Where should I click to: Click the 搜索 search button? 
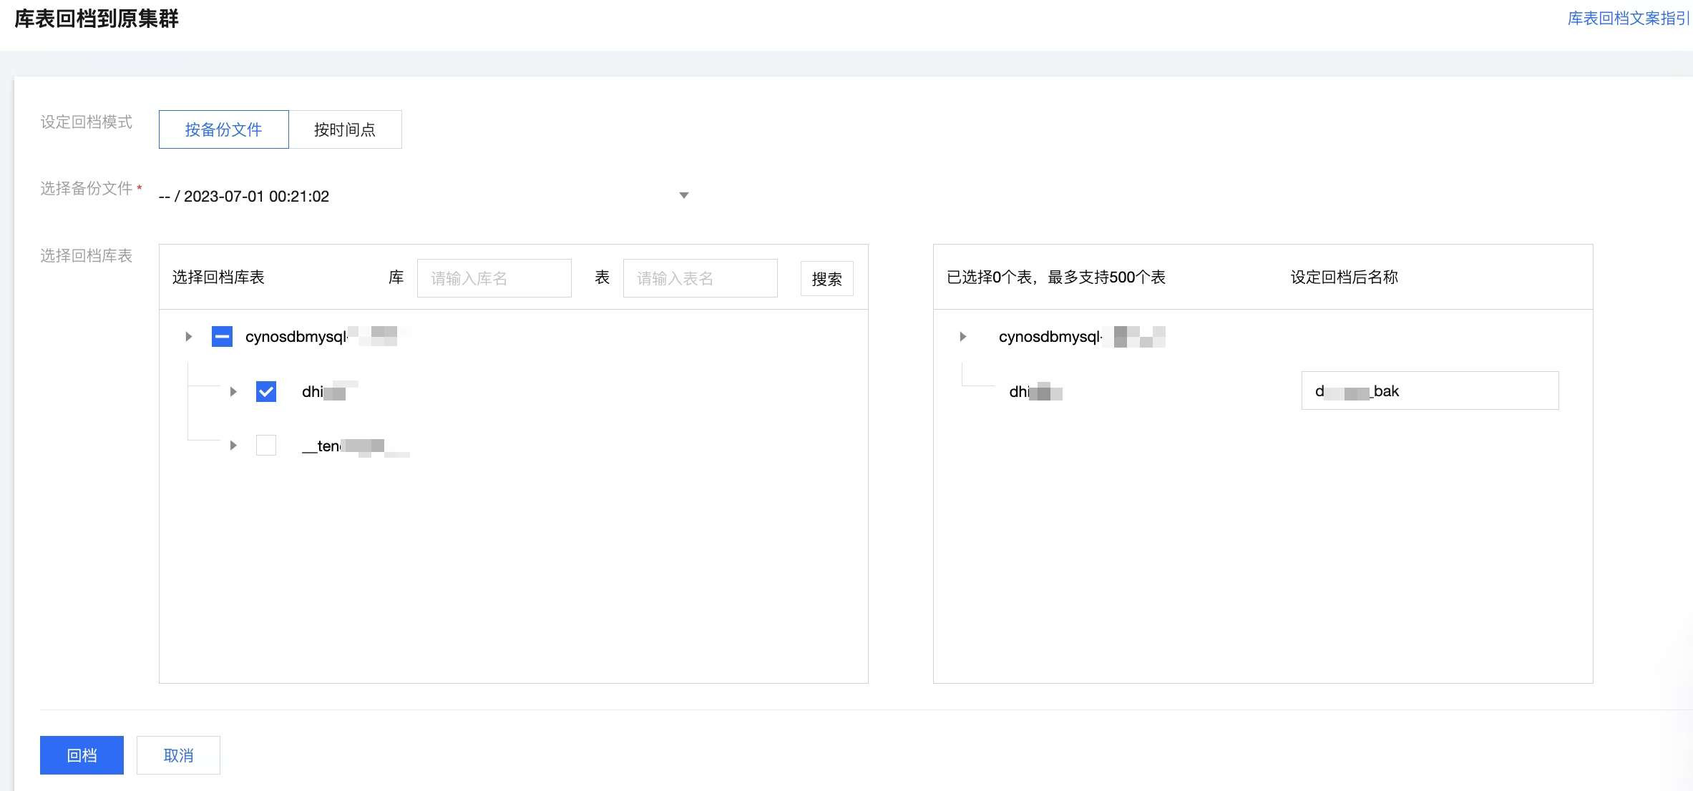click(x=826, y=279)
